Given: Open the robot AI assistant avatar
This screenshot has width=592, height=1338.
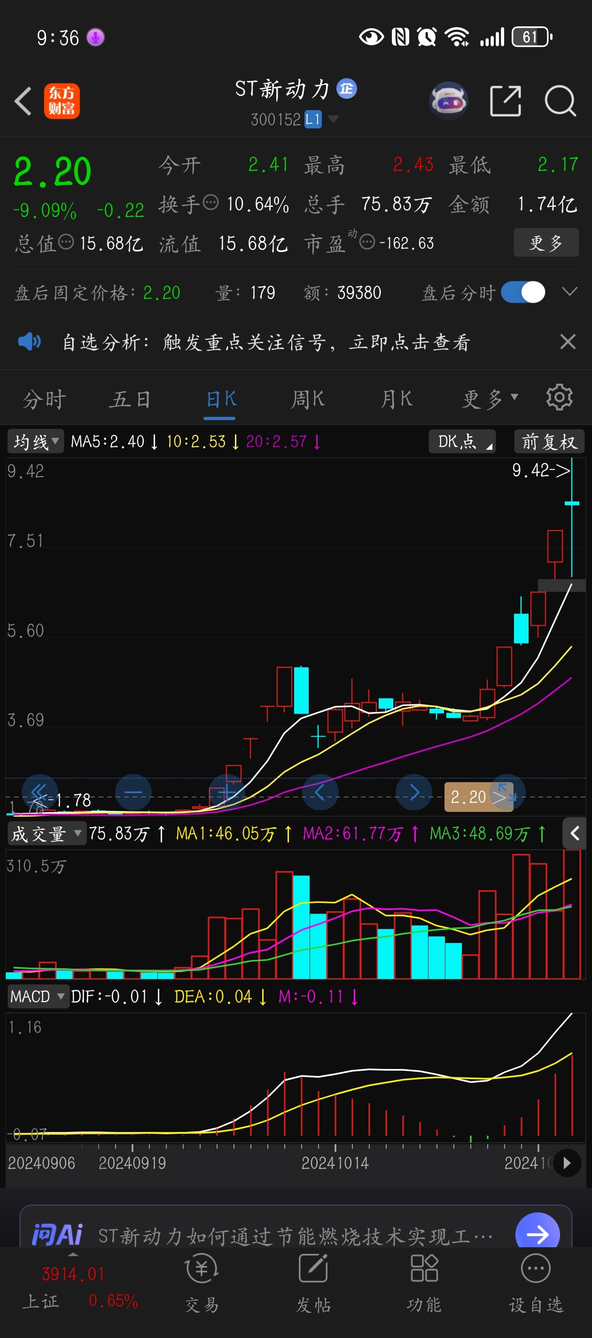Looking at the screenshot, I should [x=449, y=101].
